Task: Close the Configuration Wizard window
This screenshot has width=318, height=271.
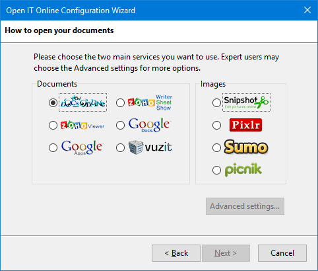Action: tap(307, 10)
